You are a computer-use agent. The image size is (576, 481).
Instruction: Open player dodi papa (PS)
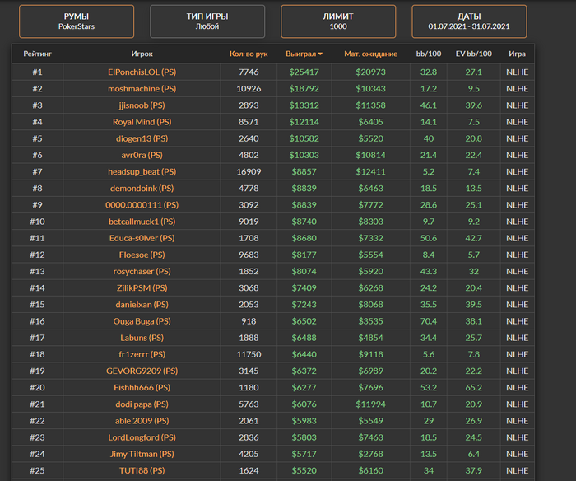(142, 404)
